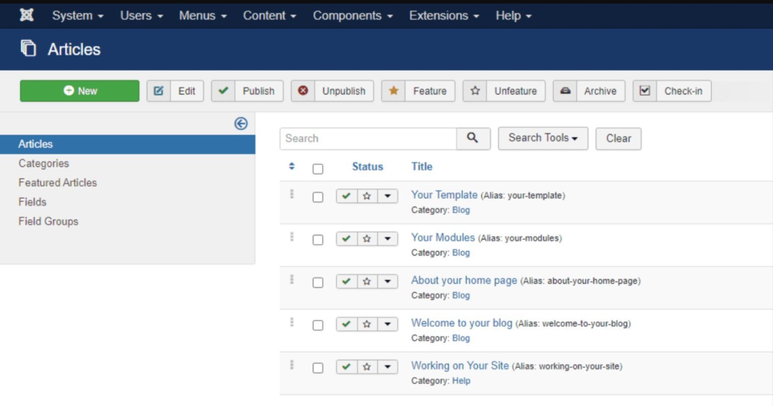
Task: Click the Edit pencil icon in the toolbar
Action: (x=159, y=91)
